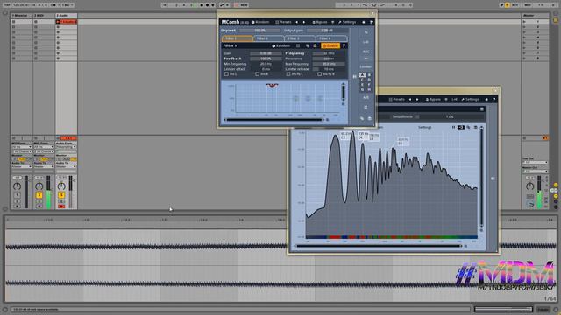
Task: Toggle yellow track activator on 2 MIDI
Action: tap(39, 195)
